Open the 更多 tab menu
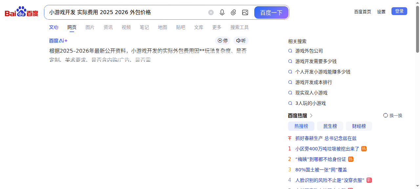This screenshot has width=420, height=189. coord(217,27)
